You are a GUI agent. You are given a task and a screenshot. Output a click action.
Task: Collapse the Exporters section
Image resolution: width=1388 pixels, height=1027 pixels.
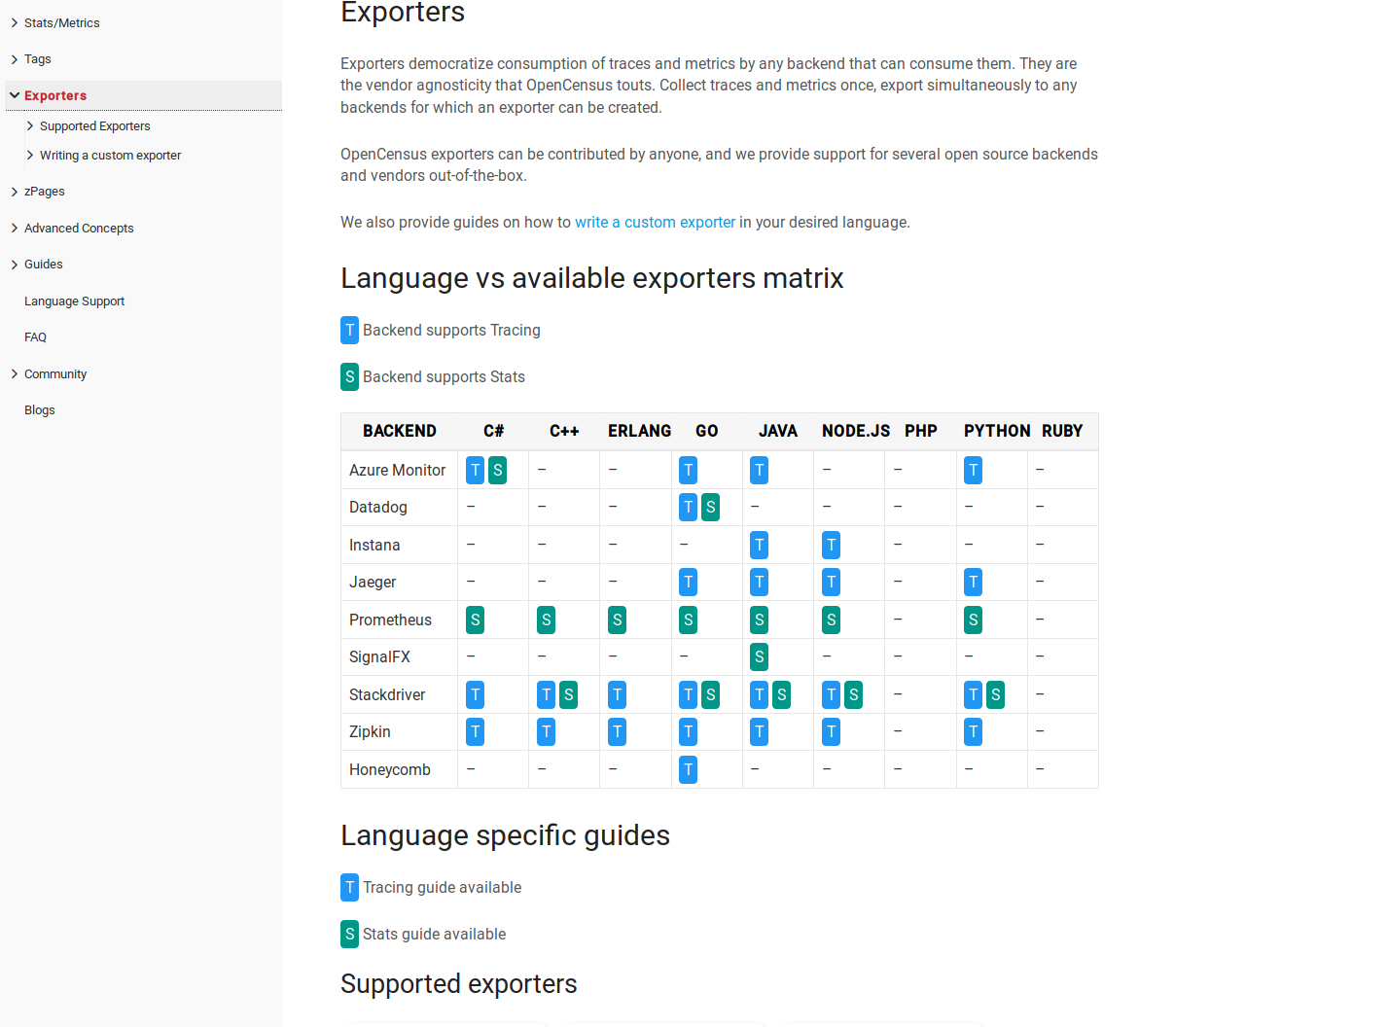pyautogui.click(x=55, y=95)
